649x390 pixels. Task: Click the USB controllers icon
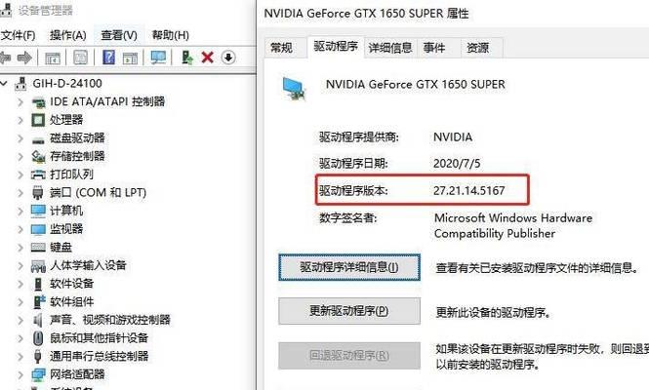(38, 357)
